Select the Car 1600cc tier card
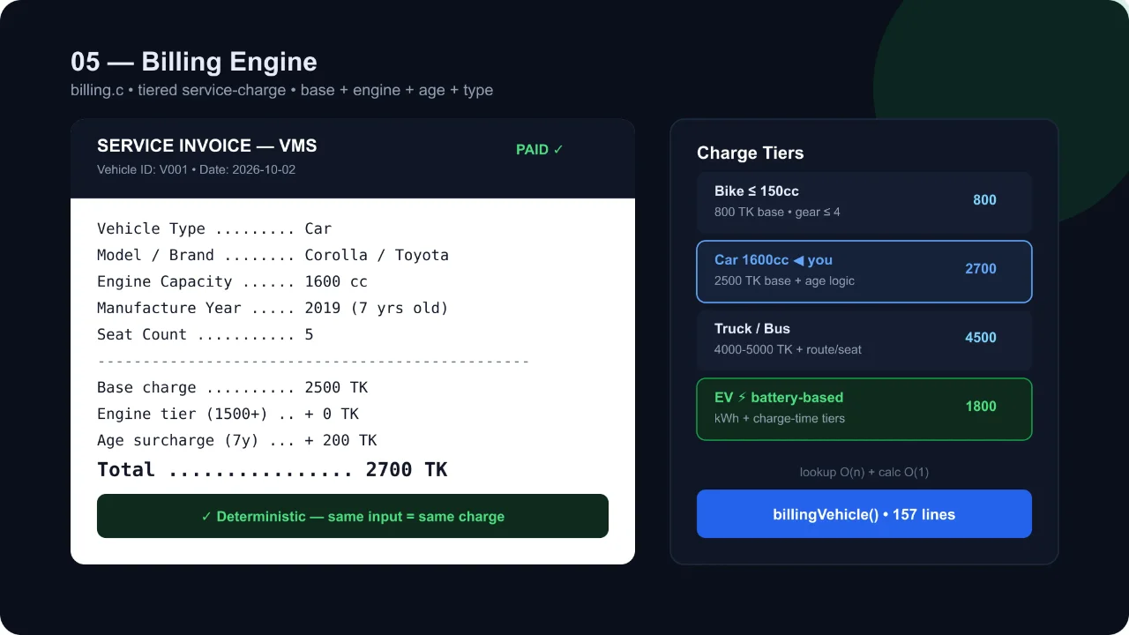The height and width of the screenshot is (635, 1129). click(x=864, y=272)
